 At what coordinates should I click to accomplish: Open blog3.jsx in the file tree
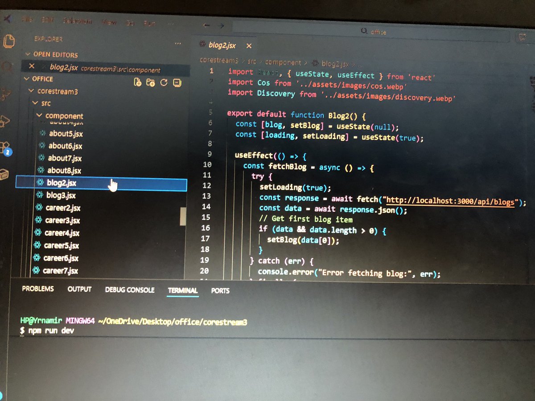61,195
